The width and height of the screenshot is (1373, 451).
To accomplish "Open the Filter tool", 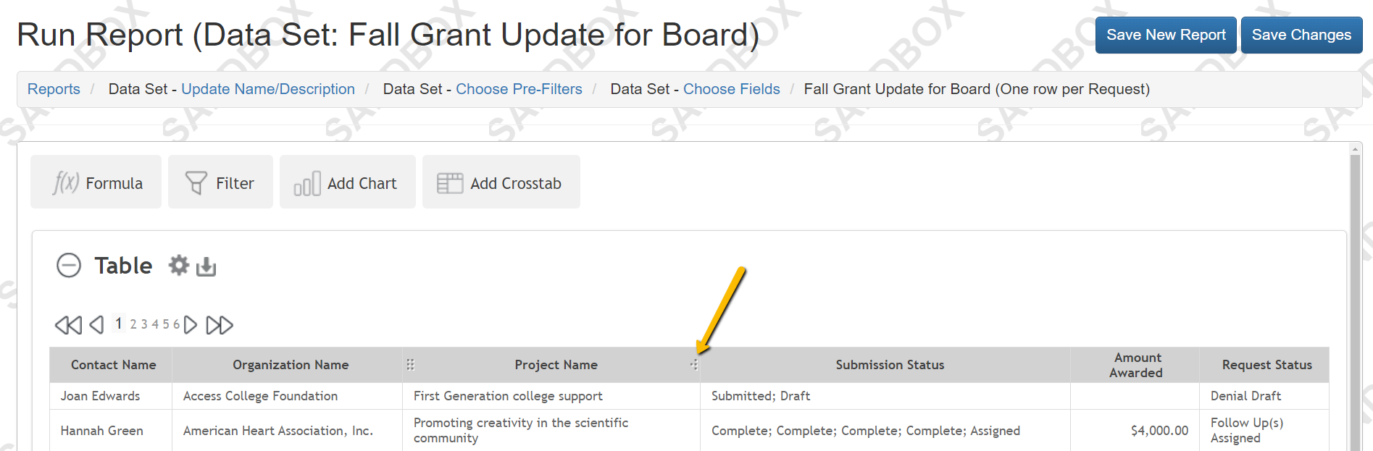I will 220,182.
